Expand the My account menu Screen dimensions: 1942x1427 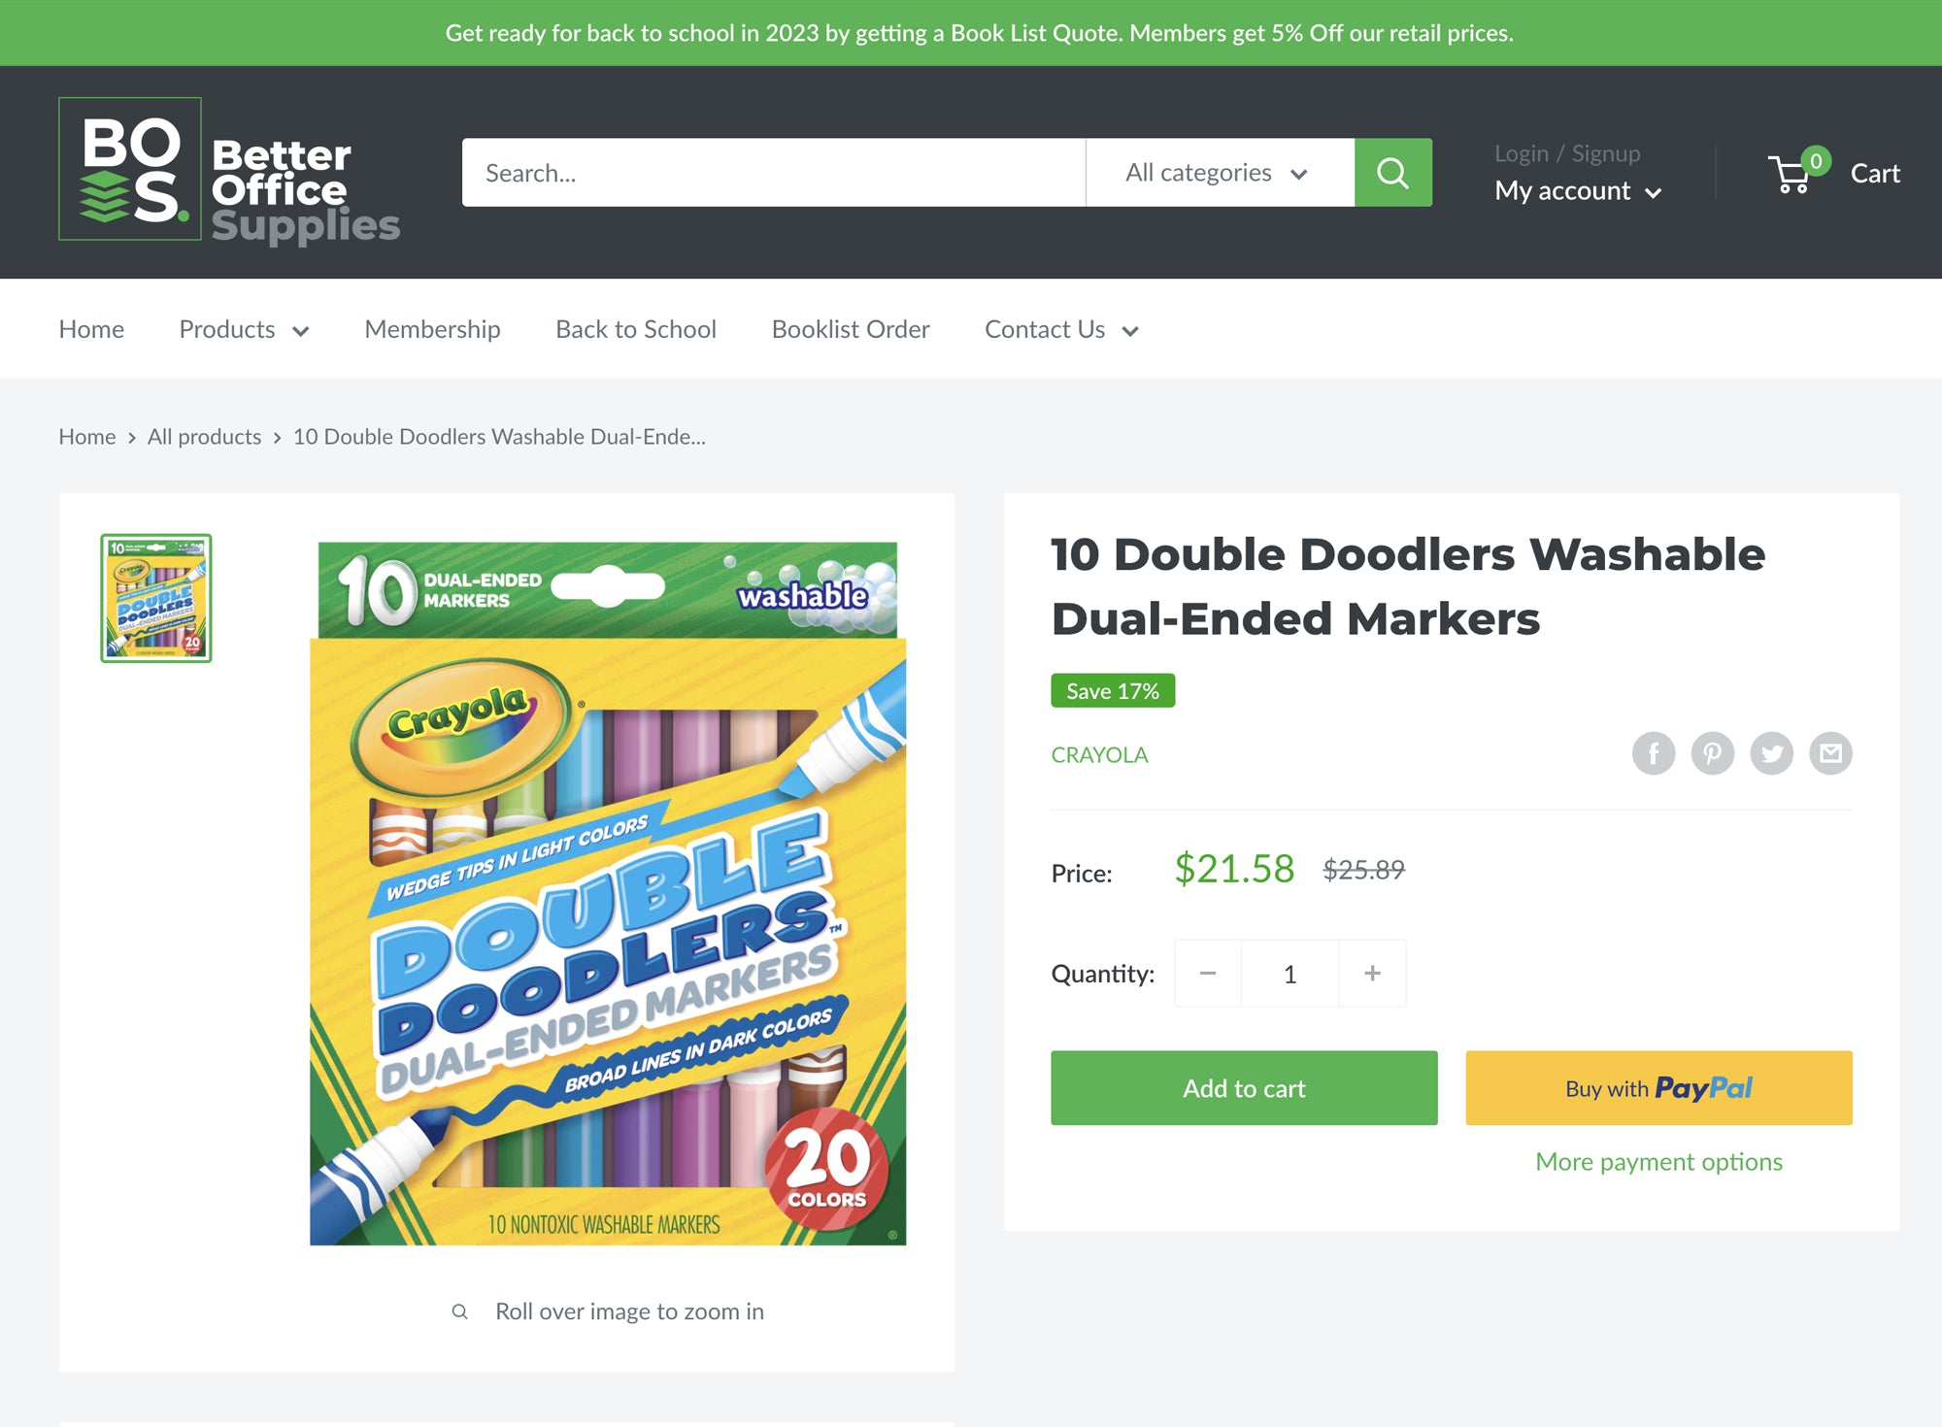1578,190
